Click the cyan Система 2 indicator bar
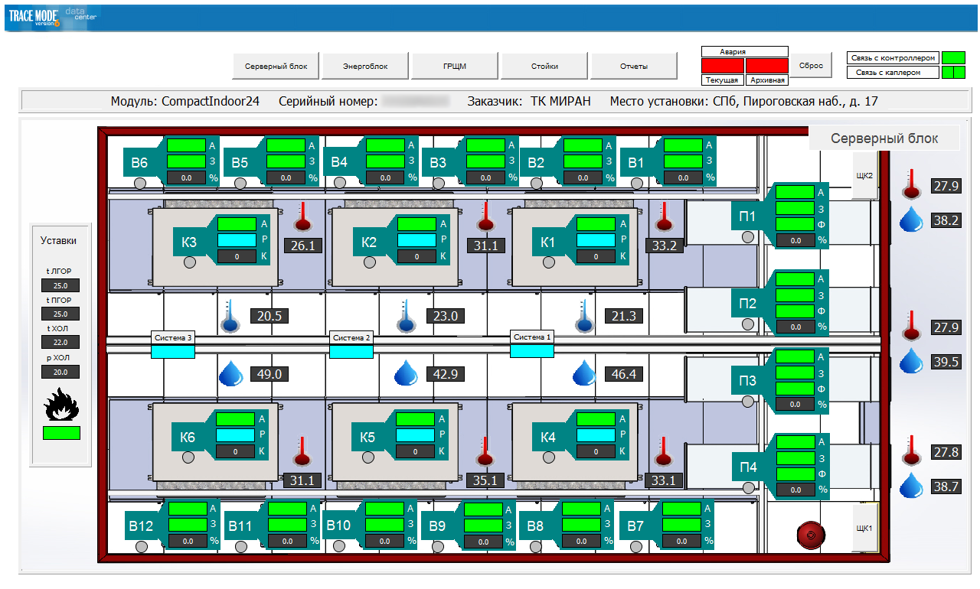This screenshot has width=980, height=589. pyautogui.click(x=351, y=351)
